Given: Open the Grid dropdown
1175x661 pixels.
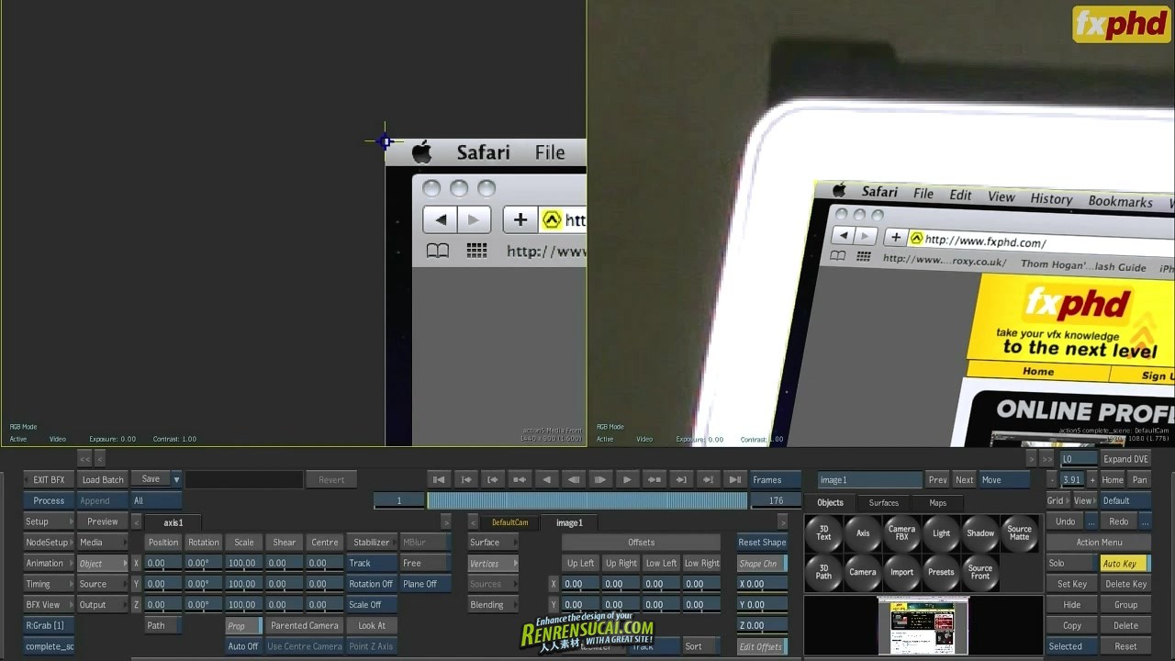Looking at the screenshot, I should (x=1057, y=501).
